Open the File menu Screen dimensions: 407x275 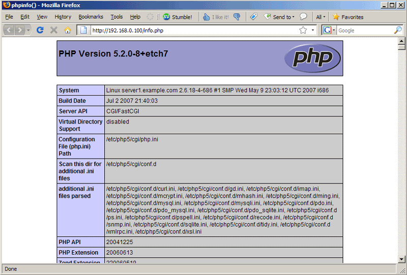[9, 17]
